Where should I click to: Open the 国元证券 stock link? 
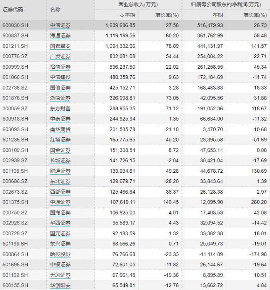tap(60, 233)
